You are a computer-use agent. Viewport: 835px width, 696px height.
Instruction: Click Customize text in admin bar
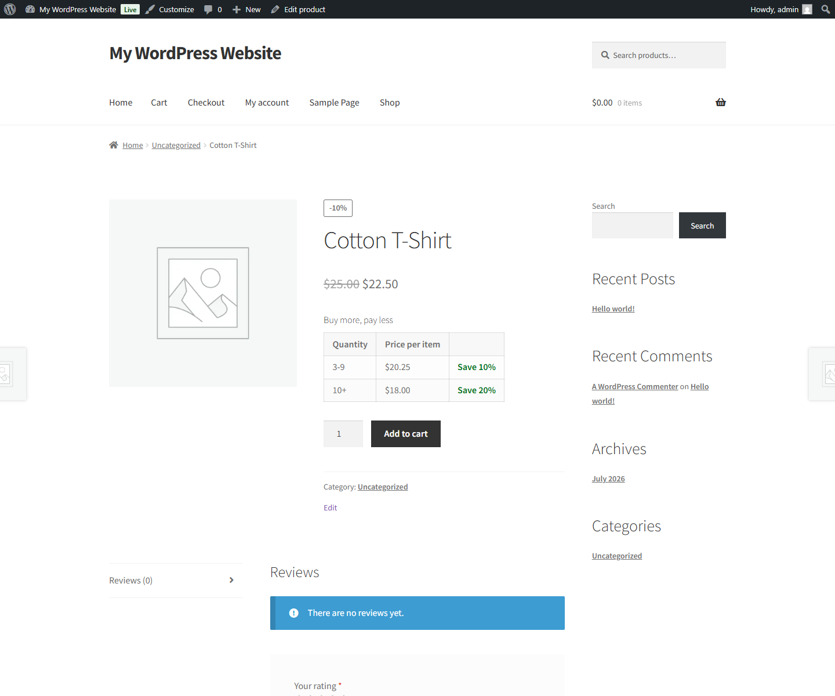click(x=176, y=9)
